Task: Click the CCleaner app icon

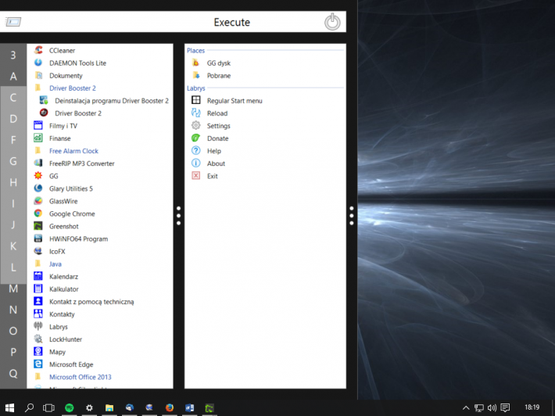Action: point(38,50)
